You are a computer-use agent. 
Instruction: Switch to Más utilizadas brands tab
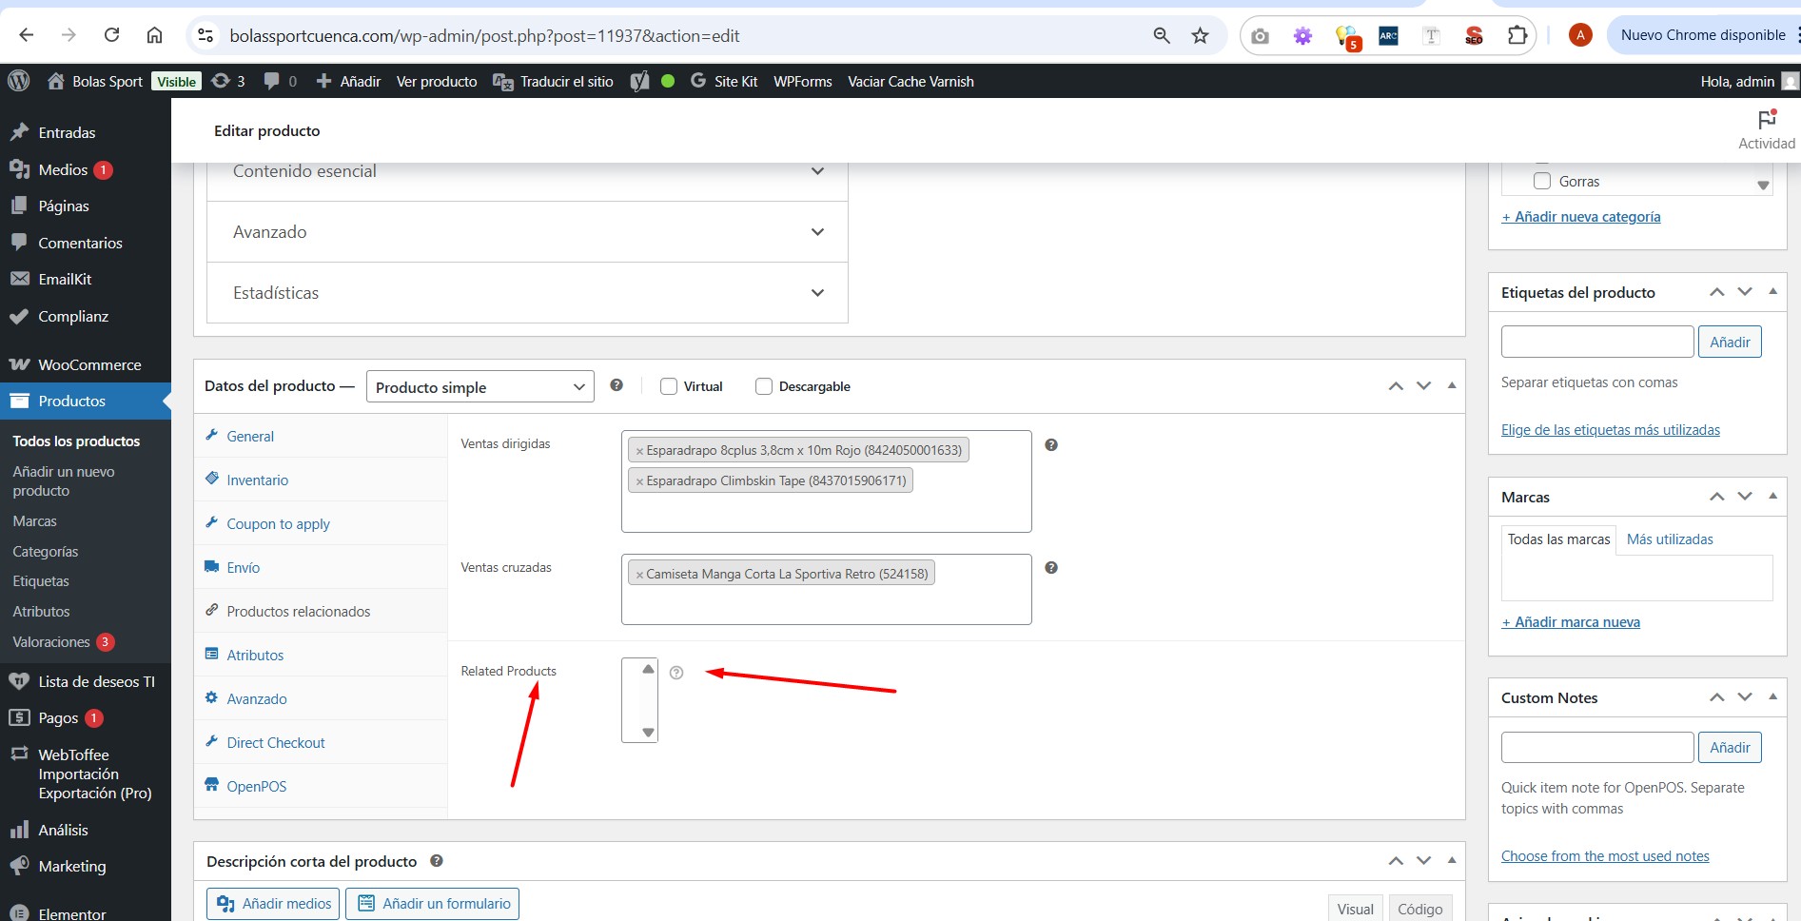point(1670,539)
